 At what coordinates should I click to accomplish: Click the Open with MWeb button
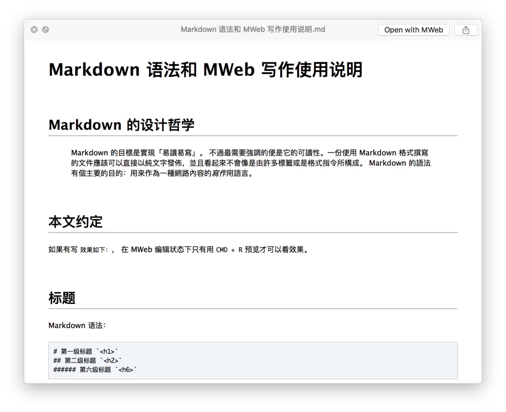[x=414, y=30]
